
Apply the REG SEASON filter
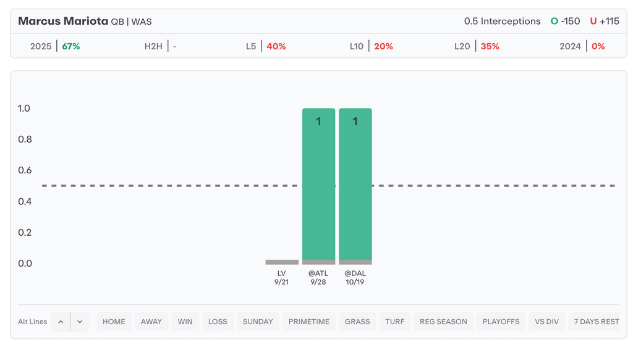pyautogui.click(x=443, y=322)
